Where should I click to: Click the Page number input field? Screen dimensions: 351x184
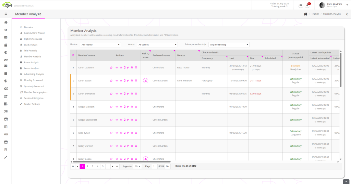[154, 166]
